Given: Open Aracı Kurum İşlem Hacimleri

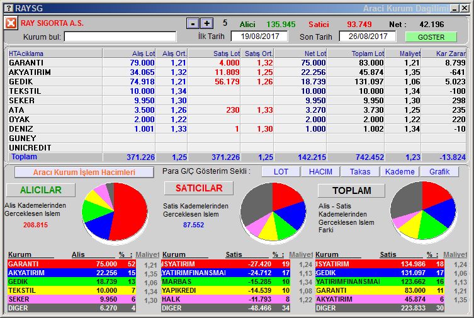Looking at the screenshot, I should (x=84, y=173).
